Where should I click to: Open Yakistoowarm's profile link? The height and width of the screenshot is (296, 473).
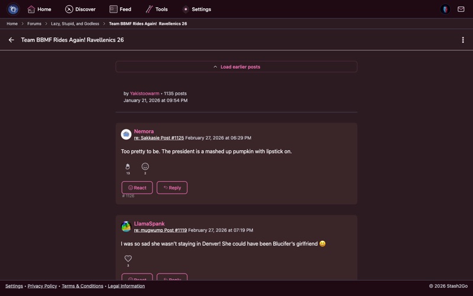point(144,94)
